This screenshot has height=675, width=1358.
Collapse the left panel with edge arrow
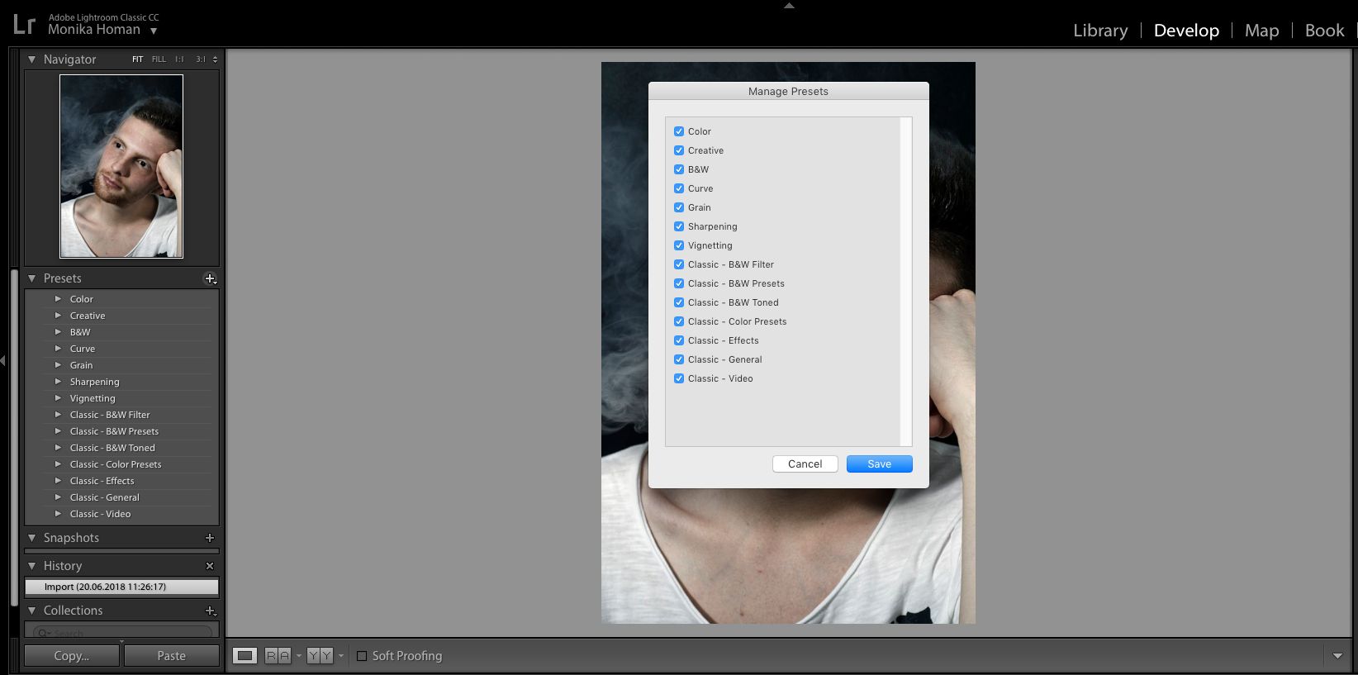pos(3,361)
